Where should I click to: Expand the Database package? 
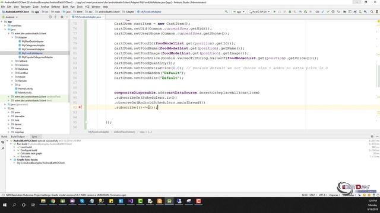pos(12,69)
